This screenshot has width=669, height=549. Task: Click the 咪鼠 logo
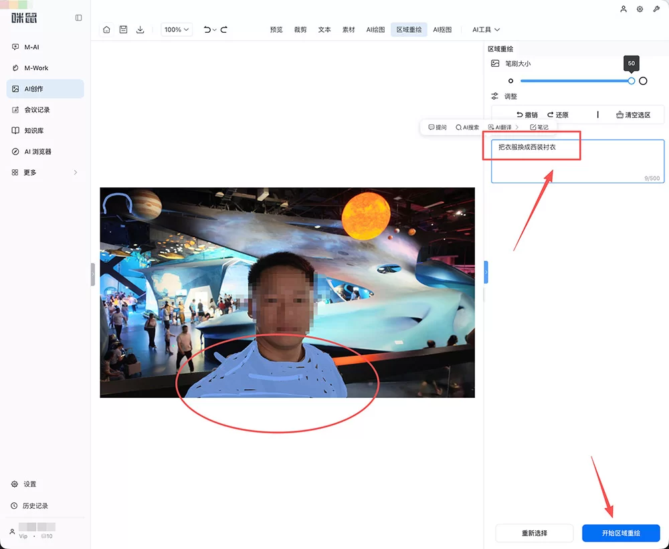tap(24, 17)
